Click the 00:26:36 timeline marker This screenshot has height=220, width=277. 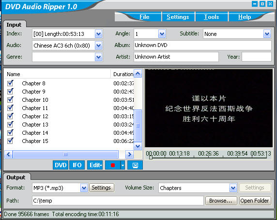tap(208, 154)
